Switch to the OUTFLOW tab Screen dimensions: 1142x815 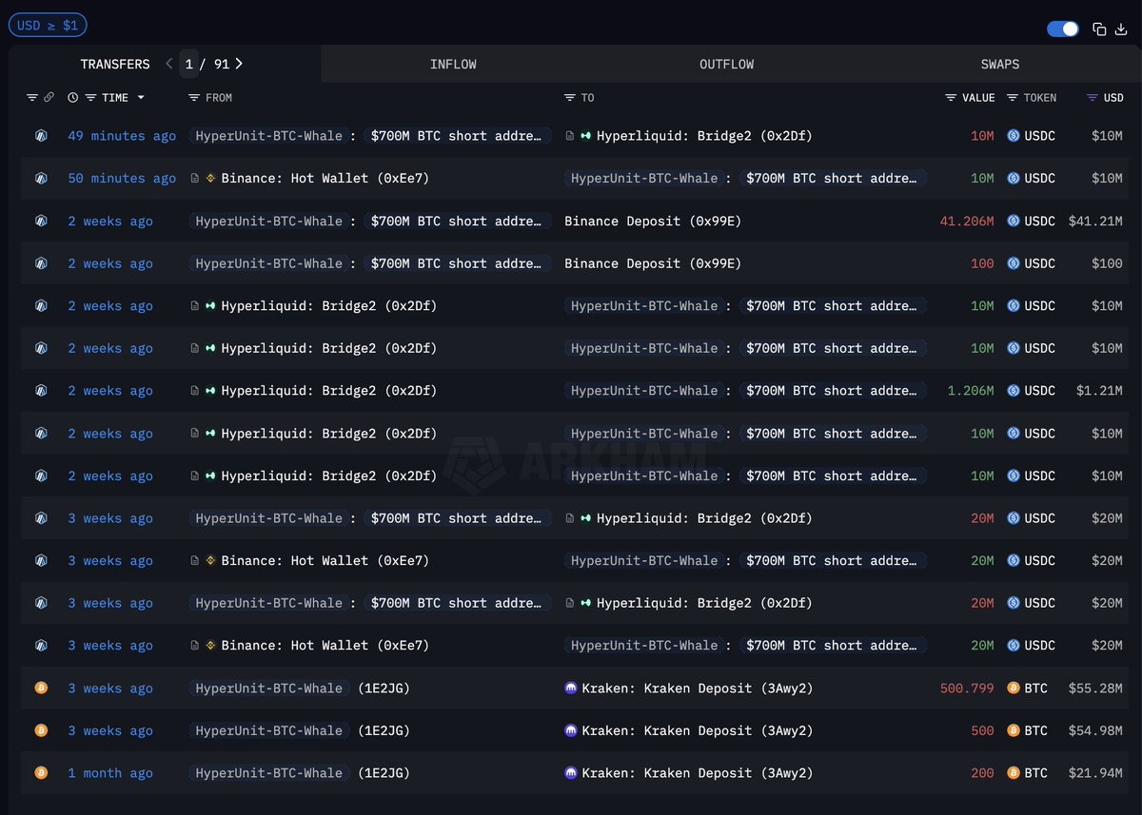click(x=726, y=65)
